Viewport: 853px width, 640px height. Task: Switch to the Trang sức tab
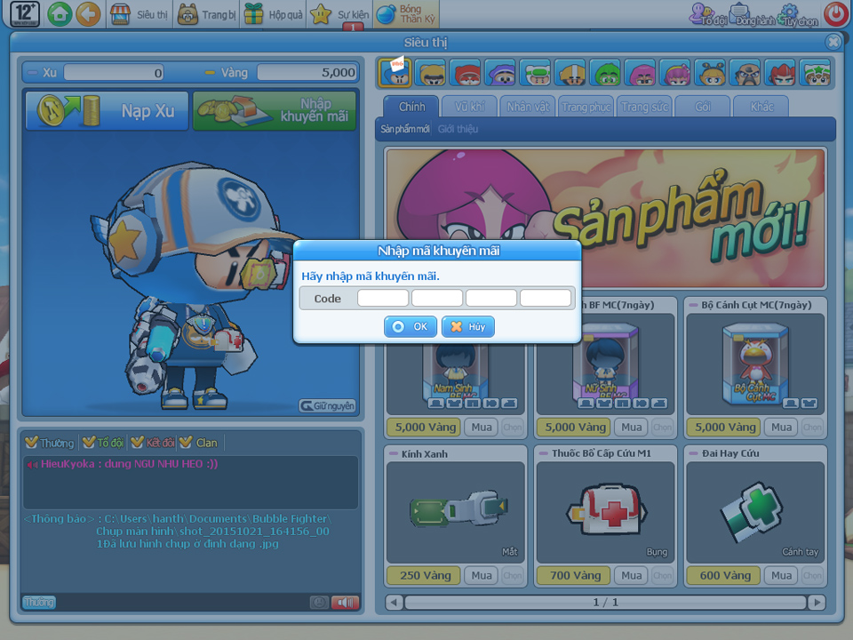[645, 107]
